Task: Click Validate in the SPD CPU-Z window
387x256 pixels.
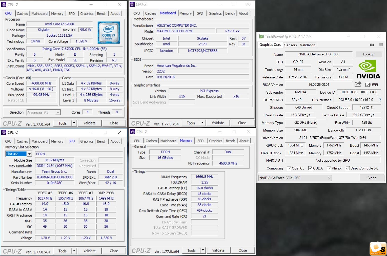Action: [x=90, y=251]
